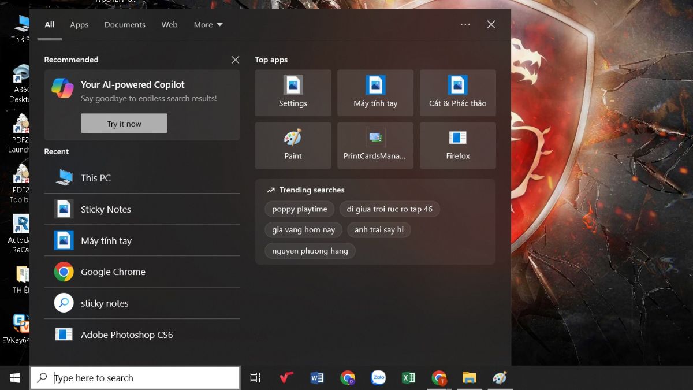The height and width of the screenshot is (390, 693).
Task: Open the second Chrome icon next to Excel
Action: click(x=439, y=378)
